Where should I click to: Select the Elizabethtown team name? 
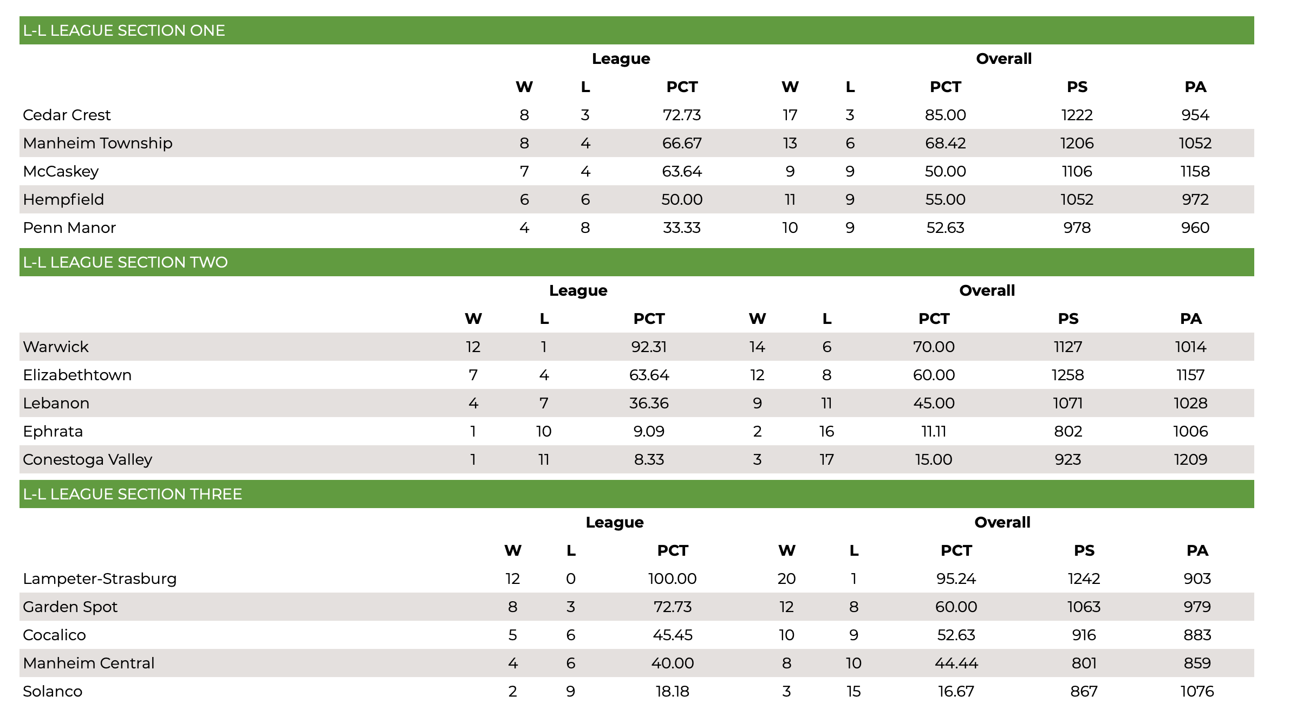pos(77,375)
